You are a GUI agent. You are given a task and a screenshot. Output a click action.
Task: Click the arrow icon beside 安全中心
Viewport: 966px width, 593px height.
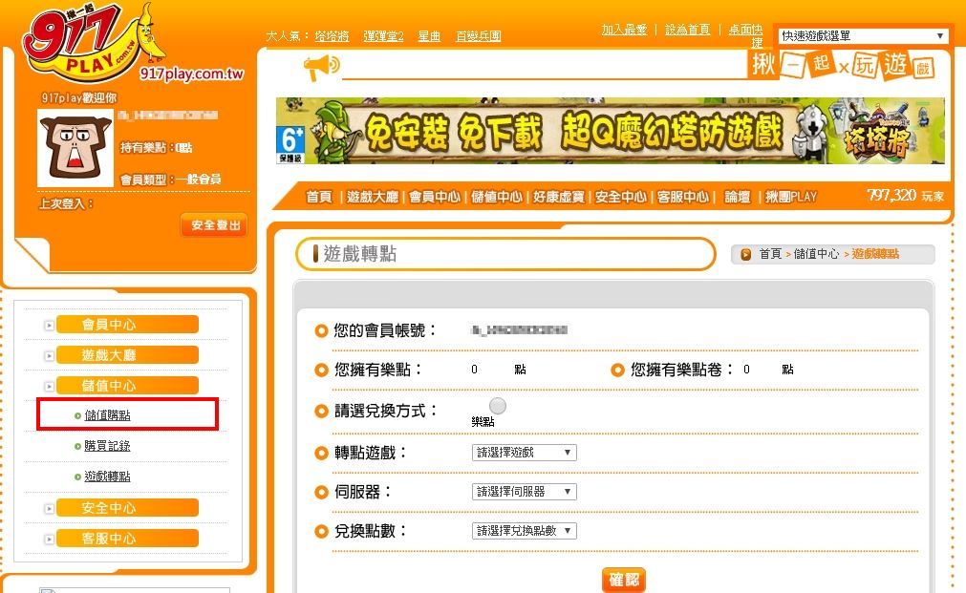click(x=50, y=509)
